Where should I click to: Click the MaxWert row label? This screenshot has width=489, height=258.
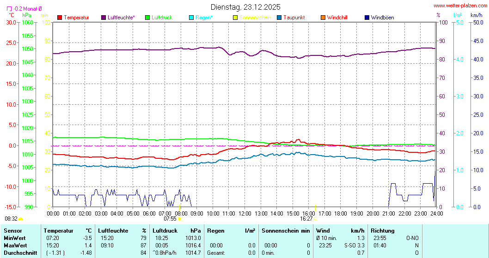click(15, 245)
